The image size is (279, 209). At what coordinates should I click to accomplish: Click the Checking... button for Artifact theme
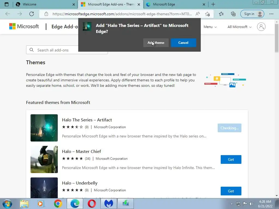(x=229, y=128)
